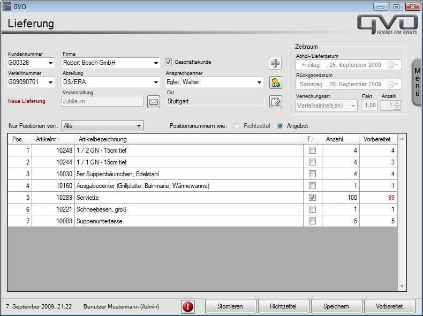423x316 pixels.
Task: Sort by the Vorbereitet column header
Action: (x=378, y=139)
